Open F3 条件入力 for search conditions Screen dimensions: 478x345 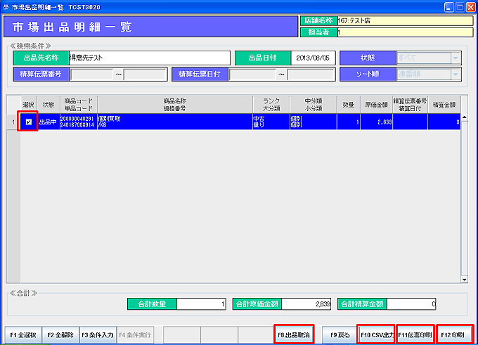coord(98,333)
